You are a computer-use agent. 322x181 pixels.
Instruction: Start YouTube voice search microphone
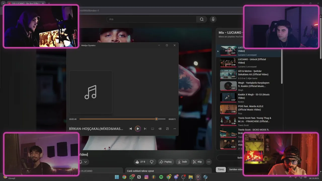click(213, 19)
